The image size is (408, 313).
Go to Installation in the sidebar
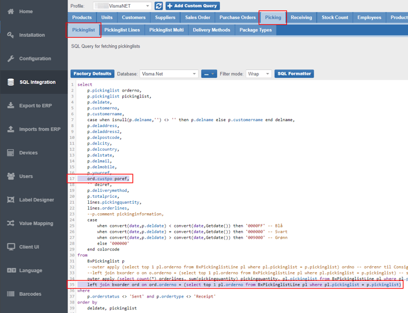pyautogui.click(x=34, y=35)
